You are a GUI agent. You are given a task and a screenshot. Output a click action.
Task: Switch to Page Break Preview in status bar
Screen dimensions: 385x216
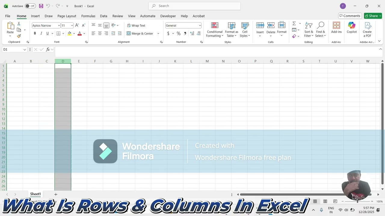[335, 201]
